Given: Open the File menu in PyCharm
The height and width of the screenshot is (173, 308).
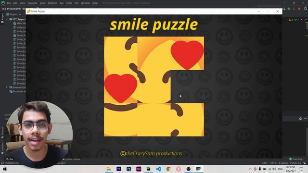Looking at the screenshot, I should 9,3.
